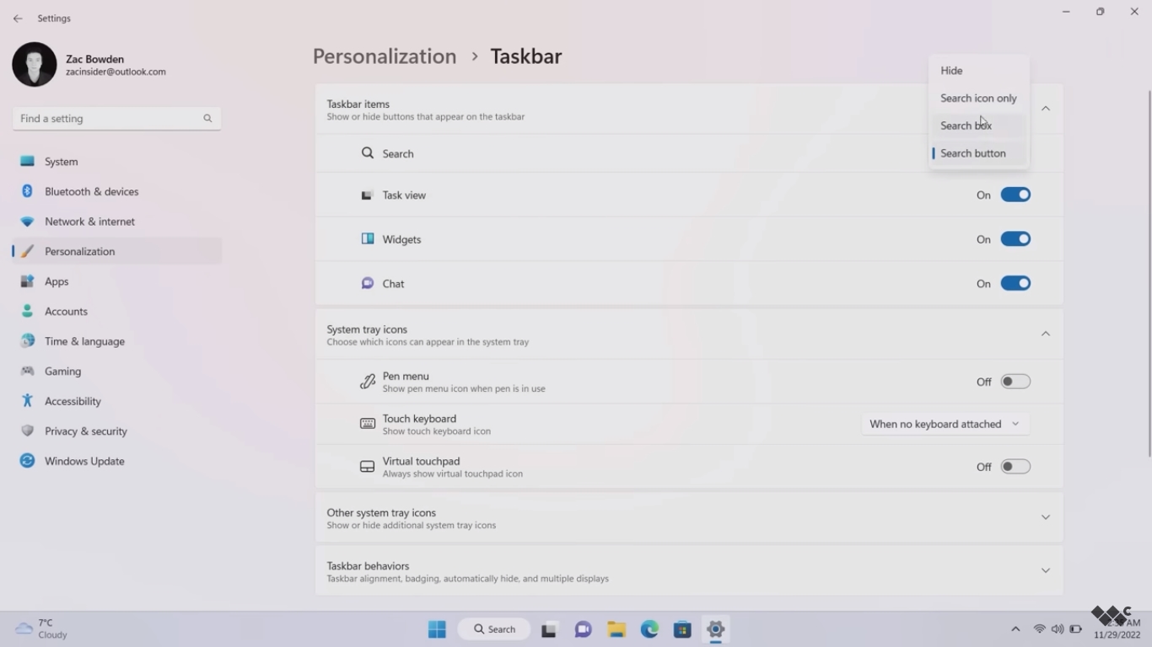
Task: Turn on the Virtual touchpad toggle
Action: pyautogui.click(x=1015, y=467)
